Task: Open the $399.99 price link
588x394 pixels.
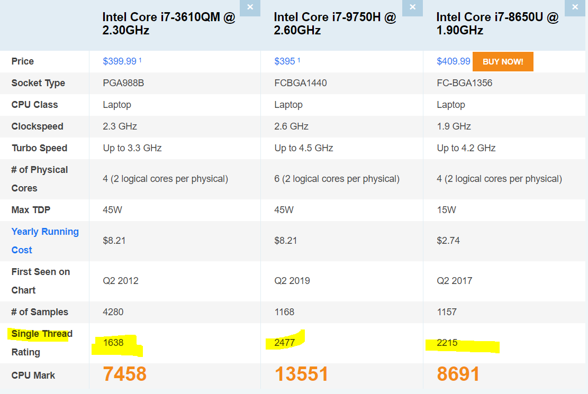Action: [120, 61]
